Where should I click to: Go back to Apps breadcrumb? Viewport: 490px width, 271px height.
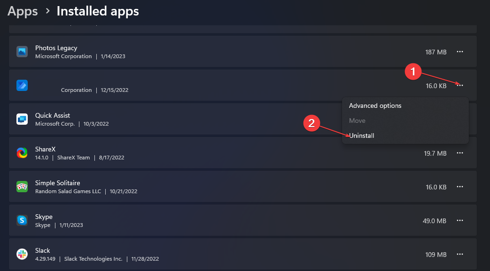[23, 11]
